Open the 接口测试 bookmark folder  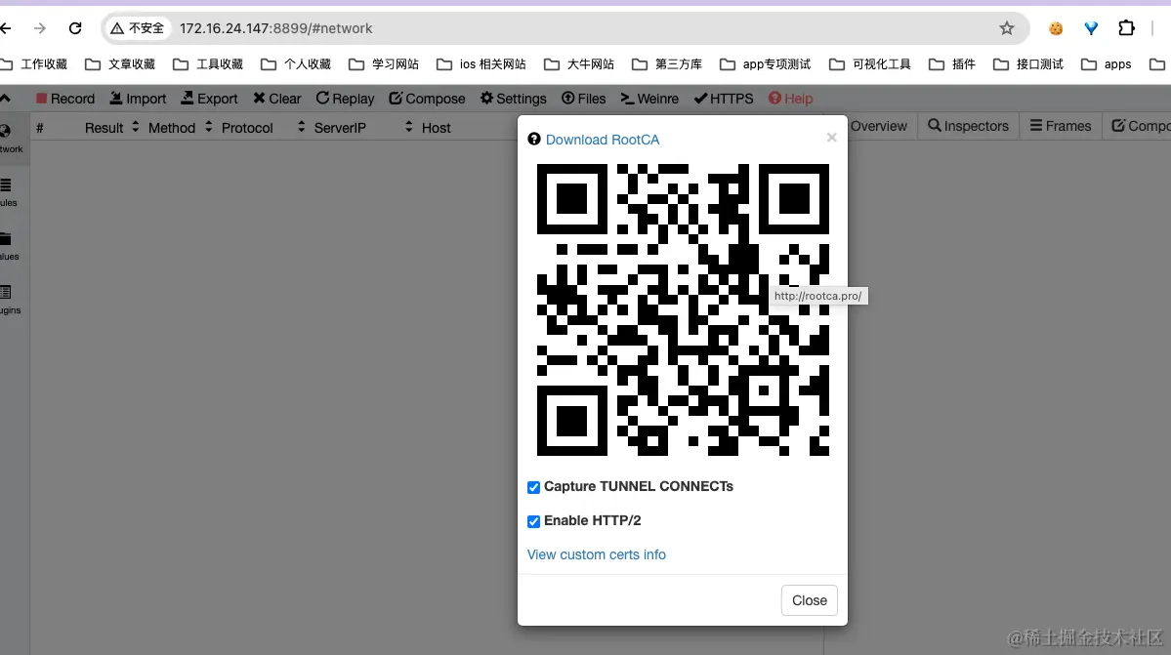coord(1028,64)
